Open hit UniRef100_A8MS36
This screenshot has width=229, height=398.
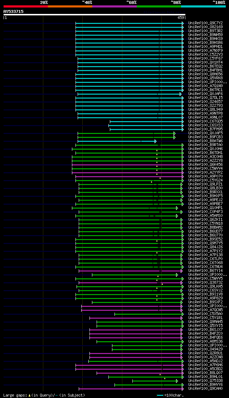point(206,342)
